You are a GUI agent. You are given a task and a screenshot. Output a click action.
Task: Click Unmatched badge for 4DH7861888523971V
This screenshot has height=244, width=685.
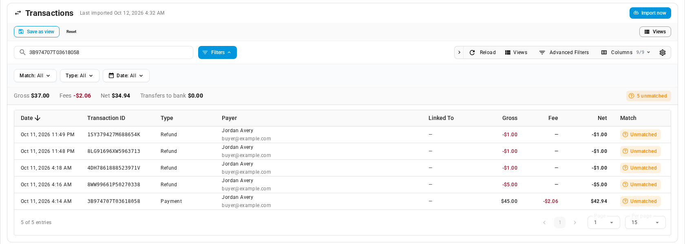[640, 168]
